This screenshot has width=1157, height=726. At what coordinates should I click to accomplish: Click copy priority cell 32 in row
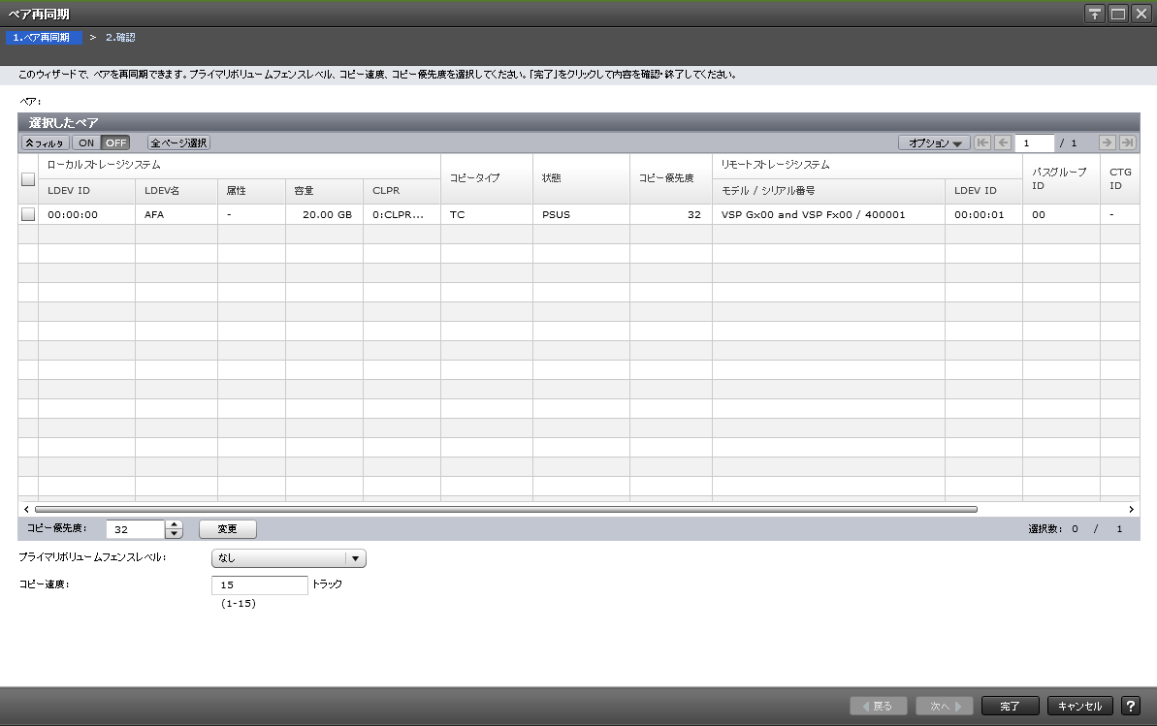pos(670,215)
